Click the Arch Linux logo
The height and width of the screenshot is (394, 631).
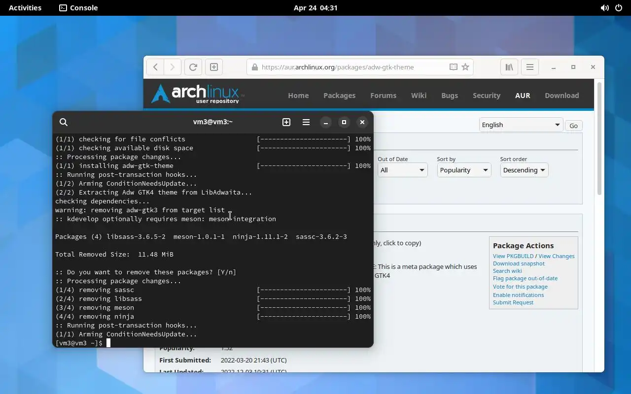(x=197, y=94)
